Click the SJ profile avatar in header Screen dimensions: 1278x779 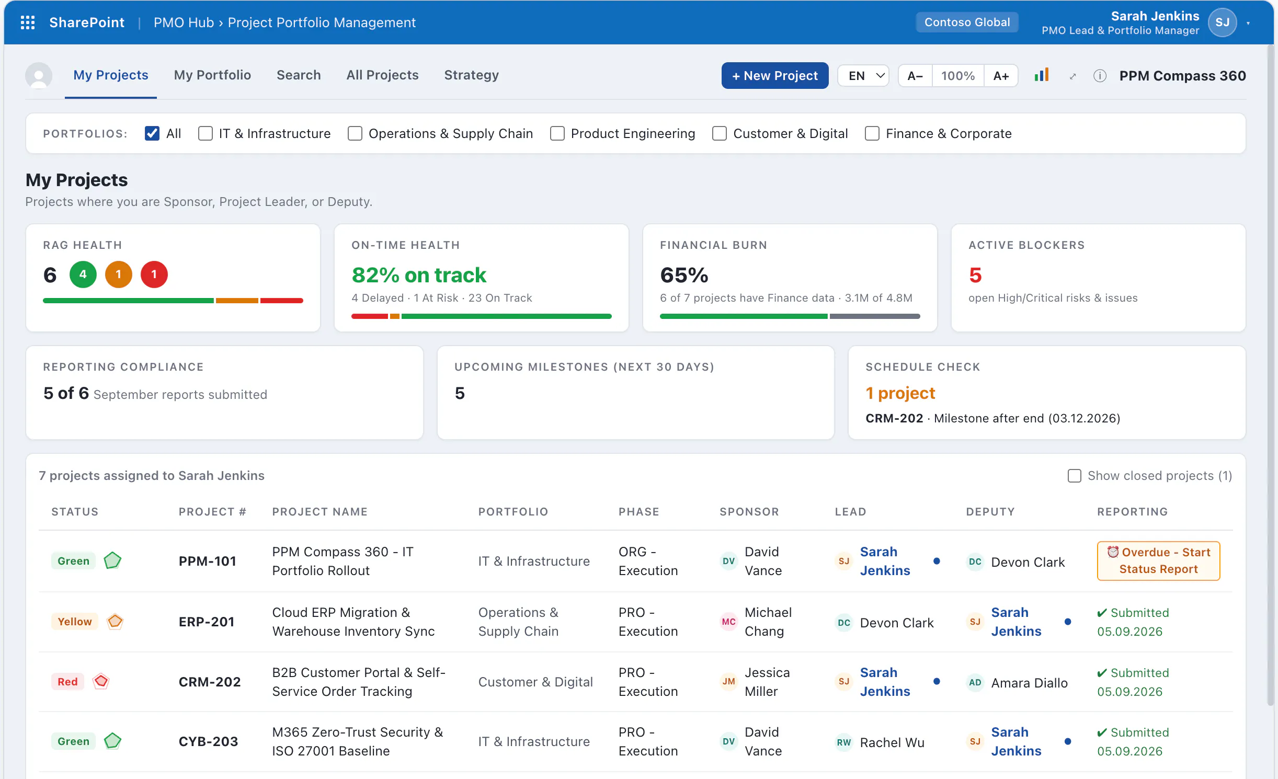point(1222,22)
